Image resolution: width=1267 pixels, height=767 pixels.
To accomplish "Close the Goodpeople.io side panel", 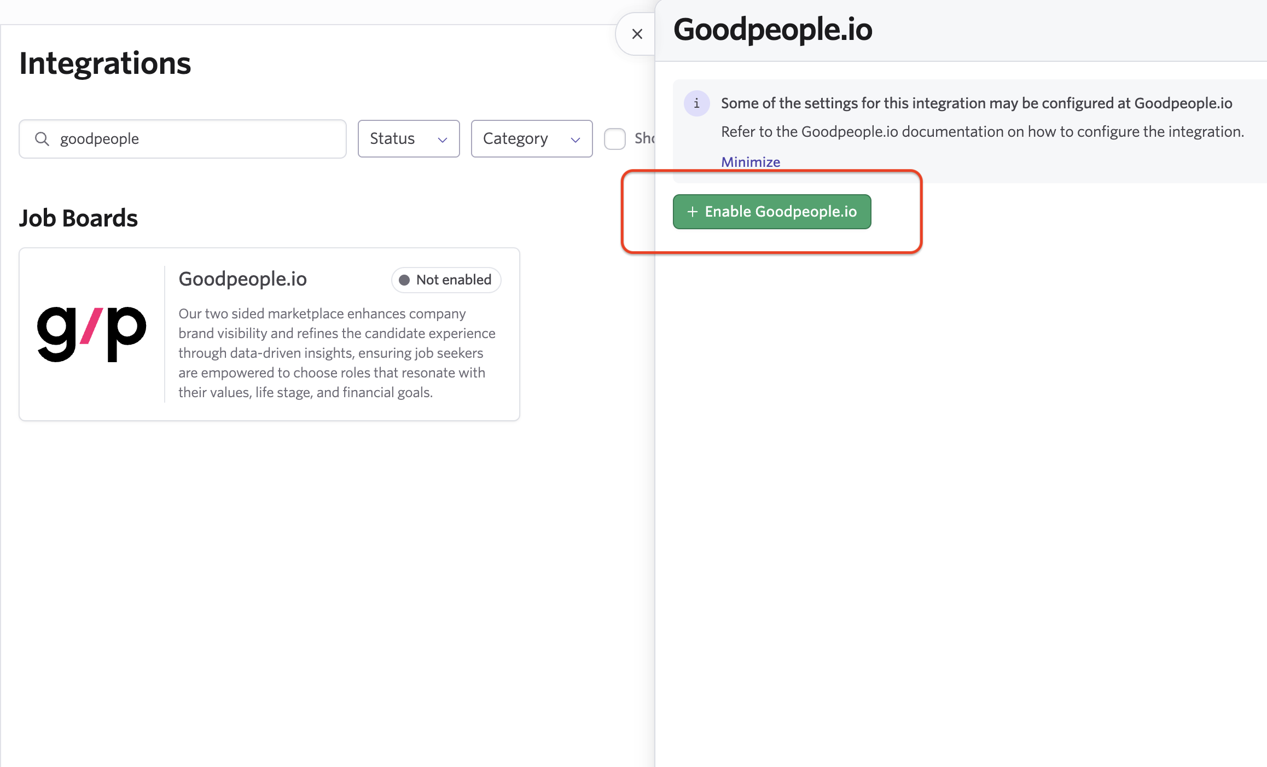I will (637, 34).
